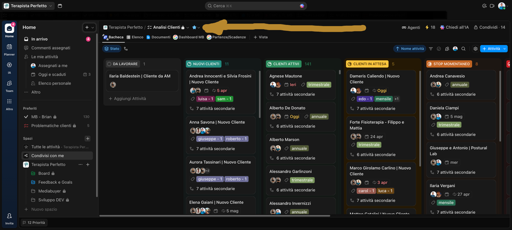This screenshot has height=230, width=512.
Task: Click Aggiungi Attività in DA LAVORARE column
Action: click(127, 99)
